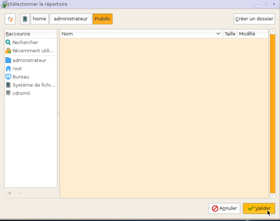Click the hard drive icon beside Système
The height and width of the screenshot is (221, 280).
(x=8, y=85)
